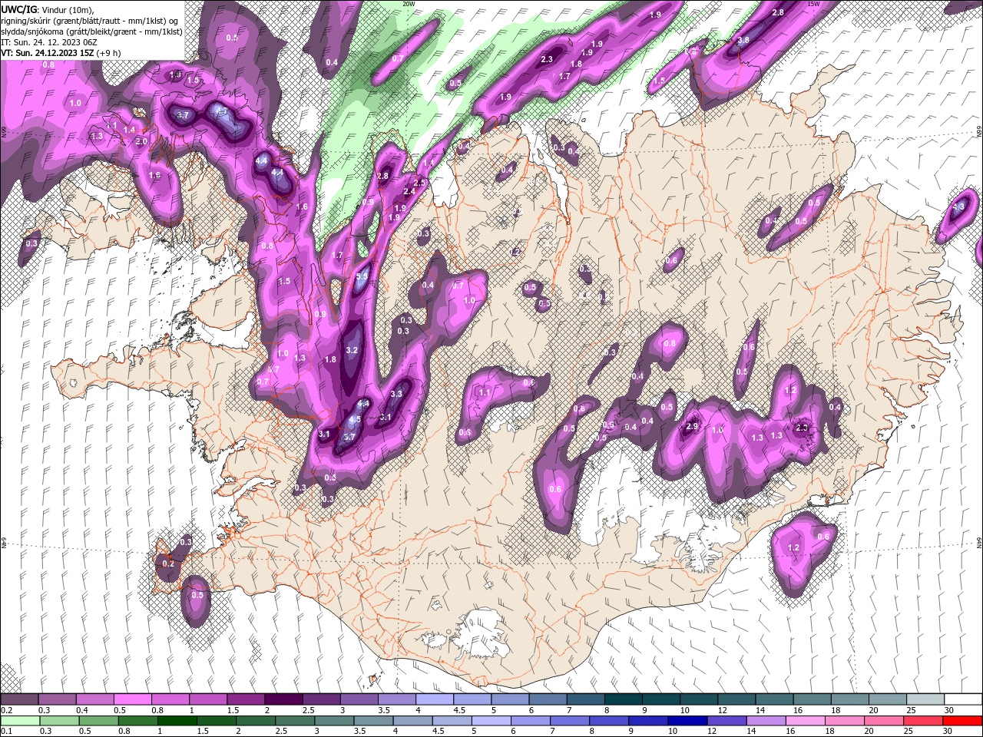Select the white 30 swatch, upper legend row

click(963, 699)
